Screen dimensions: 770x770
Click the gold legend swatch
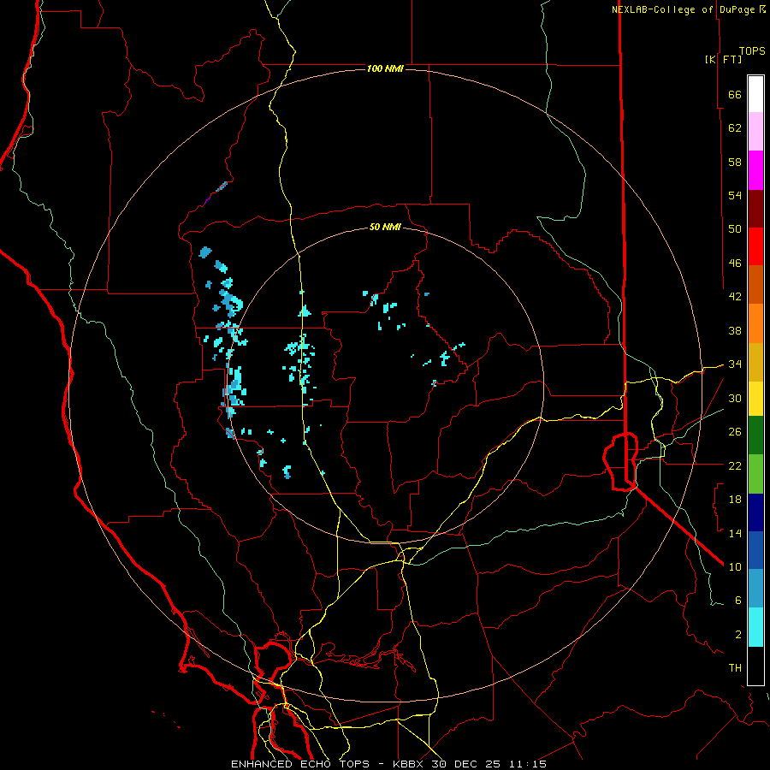coord(755,362)
